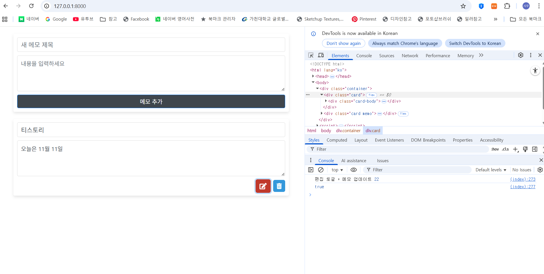Select div.container in the breadcrumb
This screenshot has height=274, width=544.
coord(348,131)
